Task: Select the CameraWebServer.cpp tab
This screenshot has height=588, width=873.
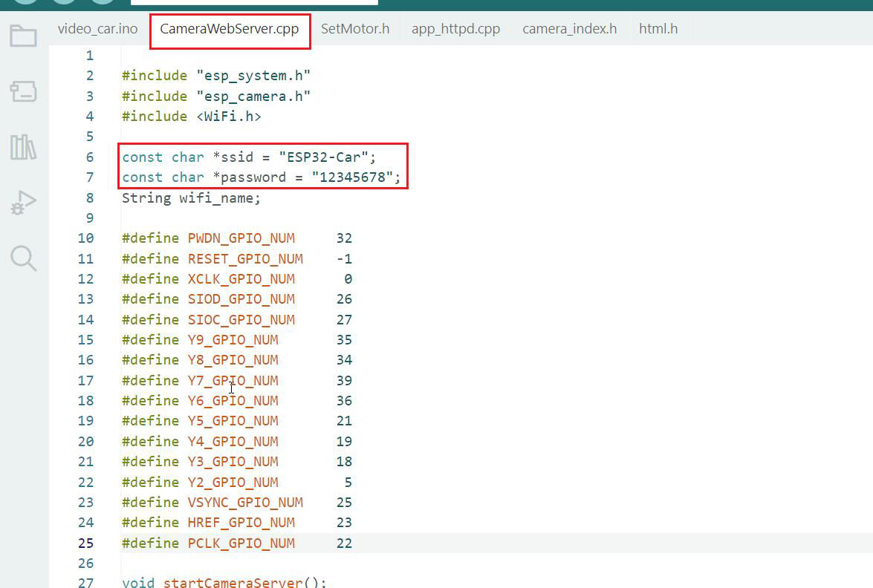Action: (230, 29)
